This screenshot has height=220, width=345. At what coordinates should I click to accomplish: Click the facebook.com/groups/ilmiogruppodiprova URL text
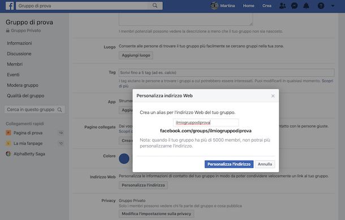206,131
